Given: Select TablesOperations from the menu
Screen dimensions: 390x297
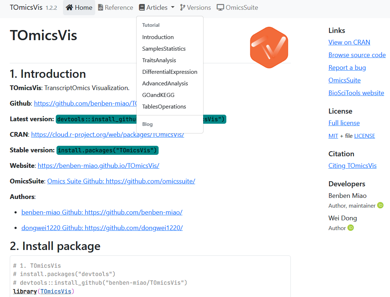Looking at the screenshot, I should coord(164,107).
